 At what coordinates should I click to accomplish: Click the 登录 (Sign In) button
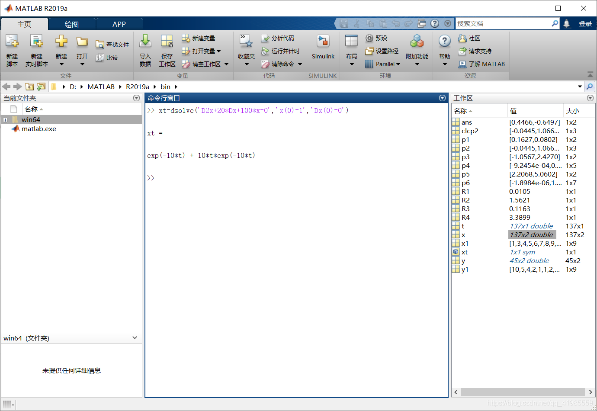tap(585, 24)
